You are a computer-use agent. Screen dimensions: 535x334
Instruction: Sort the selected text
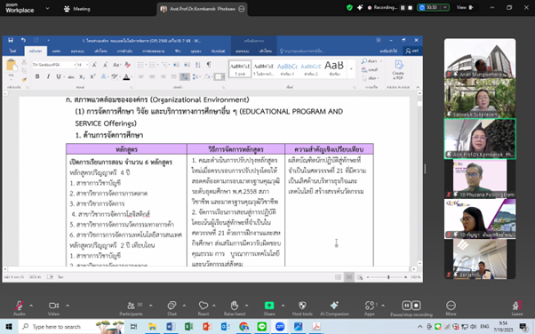(198, 65)
